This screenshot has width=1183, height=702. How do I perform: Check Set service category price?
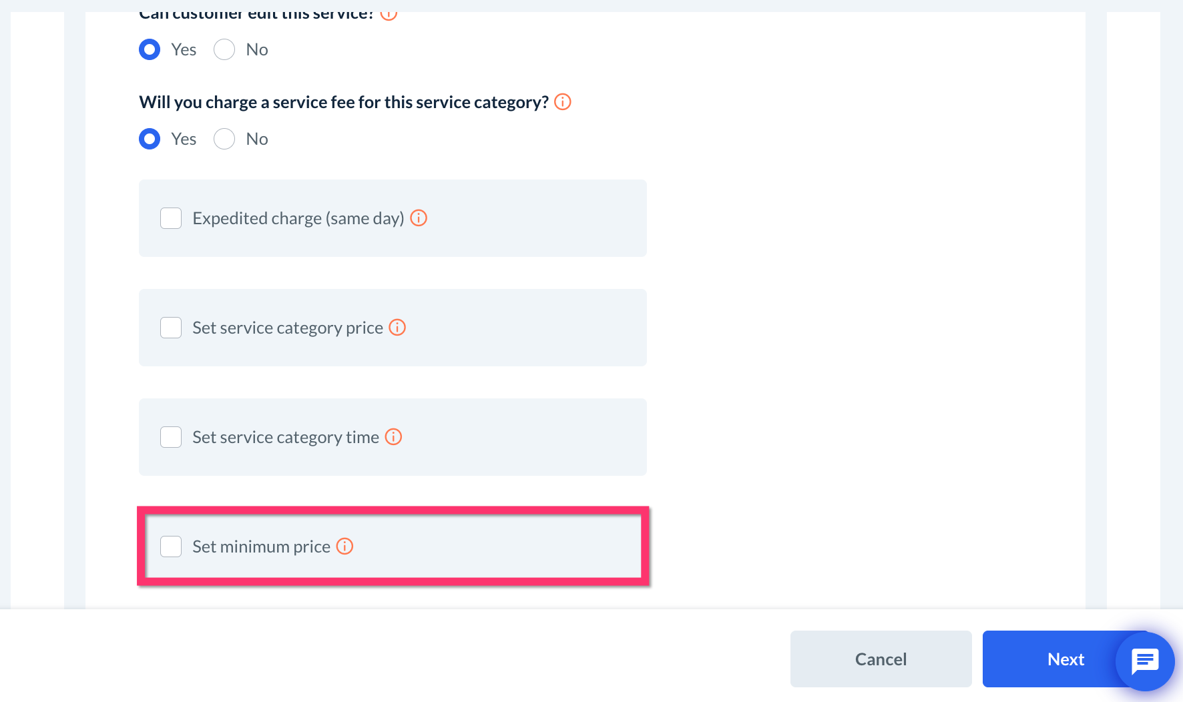point(171,328)
